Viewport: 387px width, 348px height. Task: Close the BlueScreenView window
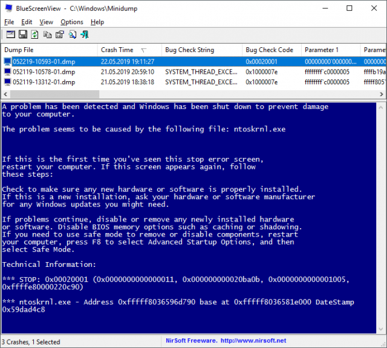click(x=374, y=8)
